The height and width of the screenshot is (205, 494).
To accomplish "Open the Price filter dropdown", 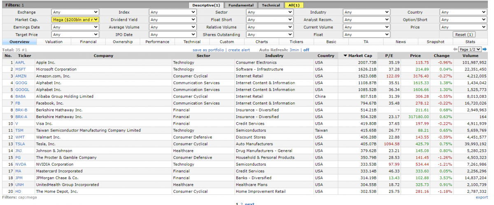I will click(x=464, y=27).
